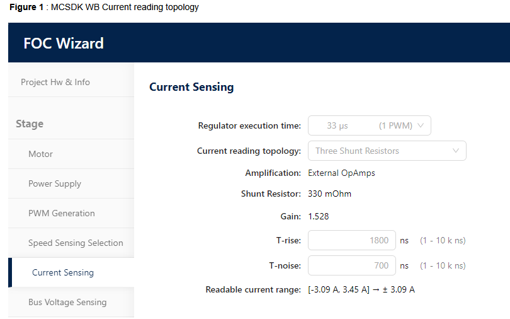Click the Stage section heading

pos(30,124)
